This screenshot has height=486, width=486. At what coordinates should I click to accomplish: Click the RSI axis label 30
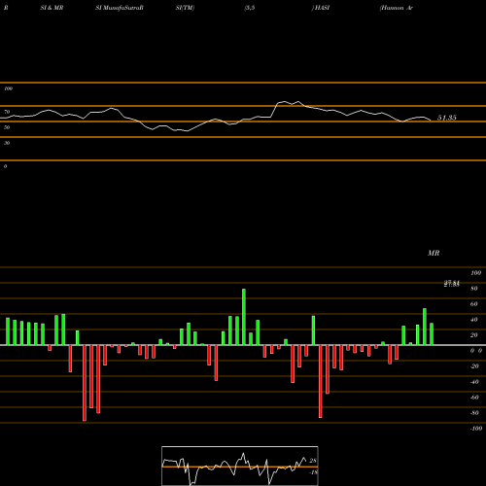click(x=7, y=143)
